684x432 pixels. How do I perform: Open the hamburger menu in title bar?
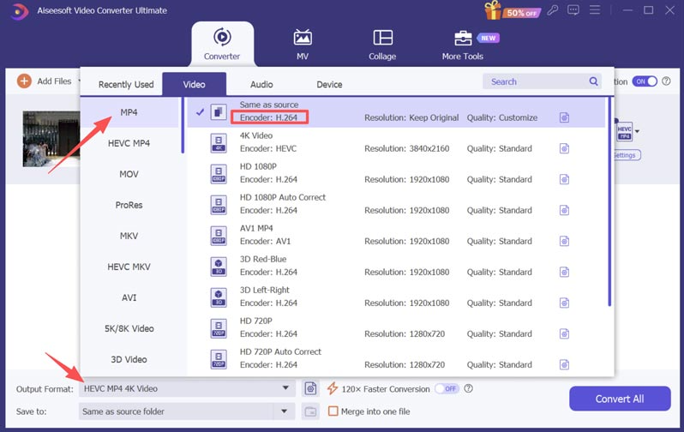597,10
